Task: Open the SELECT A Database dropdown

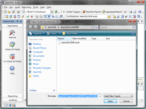Action: (52, 12)
